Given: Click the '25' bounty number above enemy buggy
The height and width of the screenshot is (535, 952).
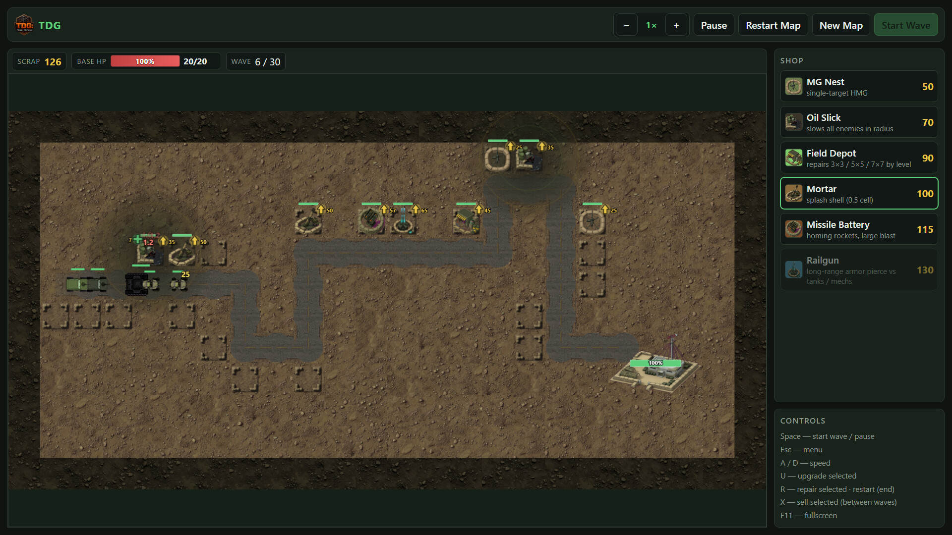Looking at the screenshot, I should pos(185,274).
